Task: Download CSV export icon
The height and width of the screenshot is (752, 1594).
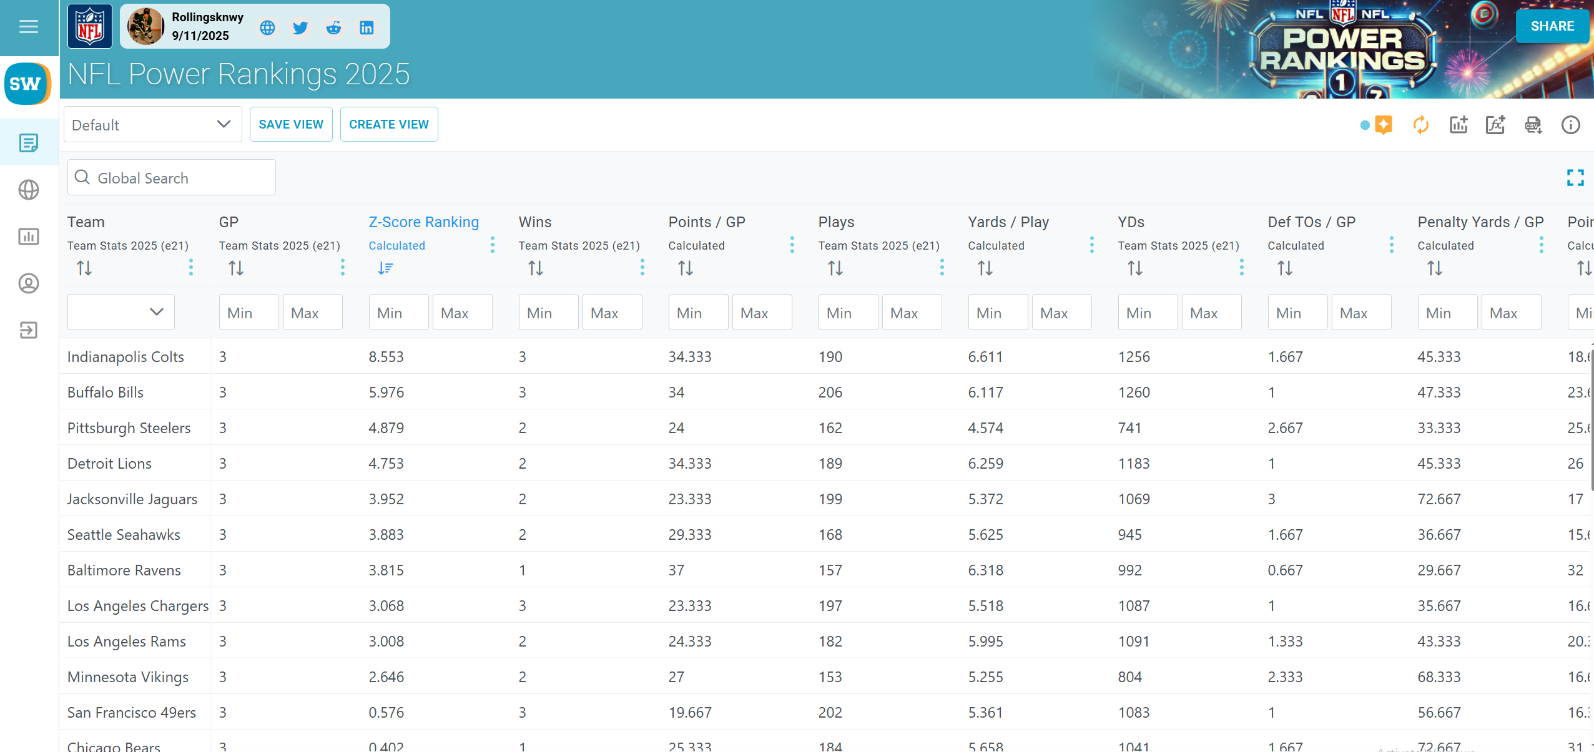Action: 1533,125
